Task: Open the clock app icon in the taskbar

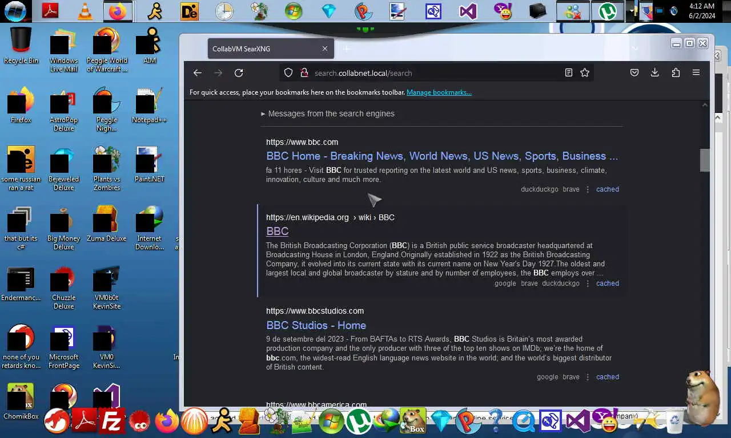Action: click(x=224, y=11)
